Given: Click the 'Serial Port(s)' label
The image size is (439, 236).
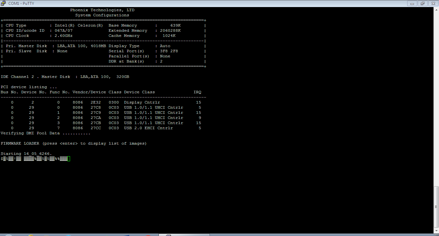Looking at the screenshot, I should (127, 51).
